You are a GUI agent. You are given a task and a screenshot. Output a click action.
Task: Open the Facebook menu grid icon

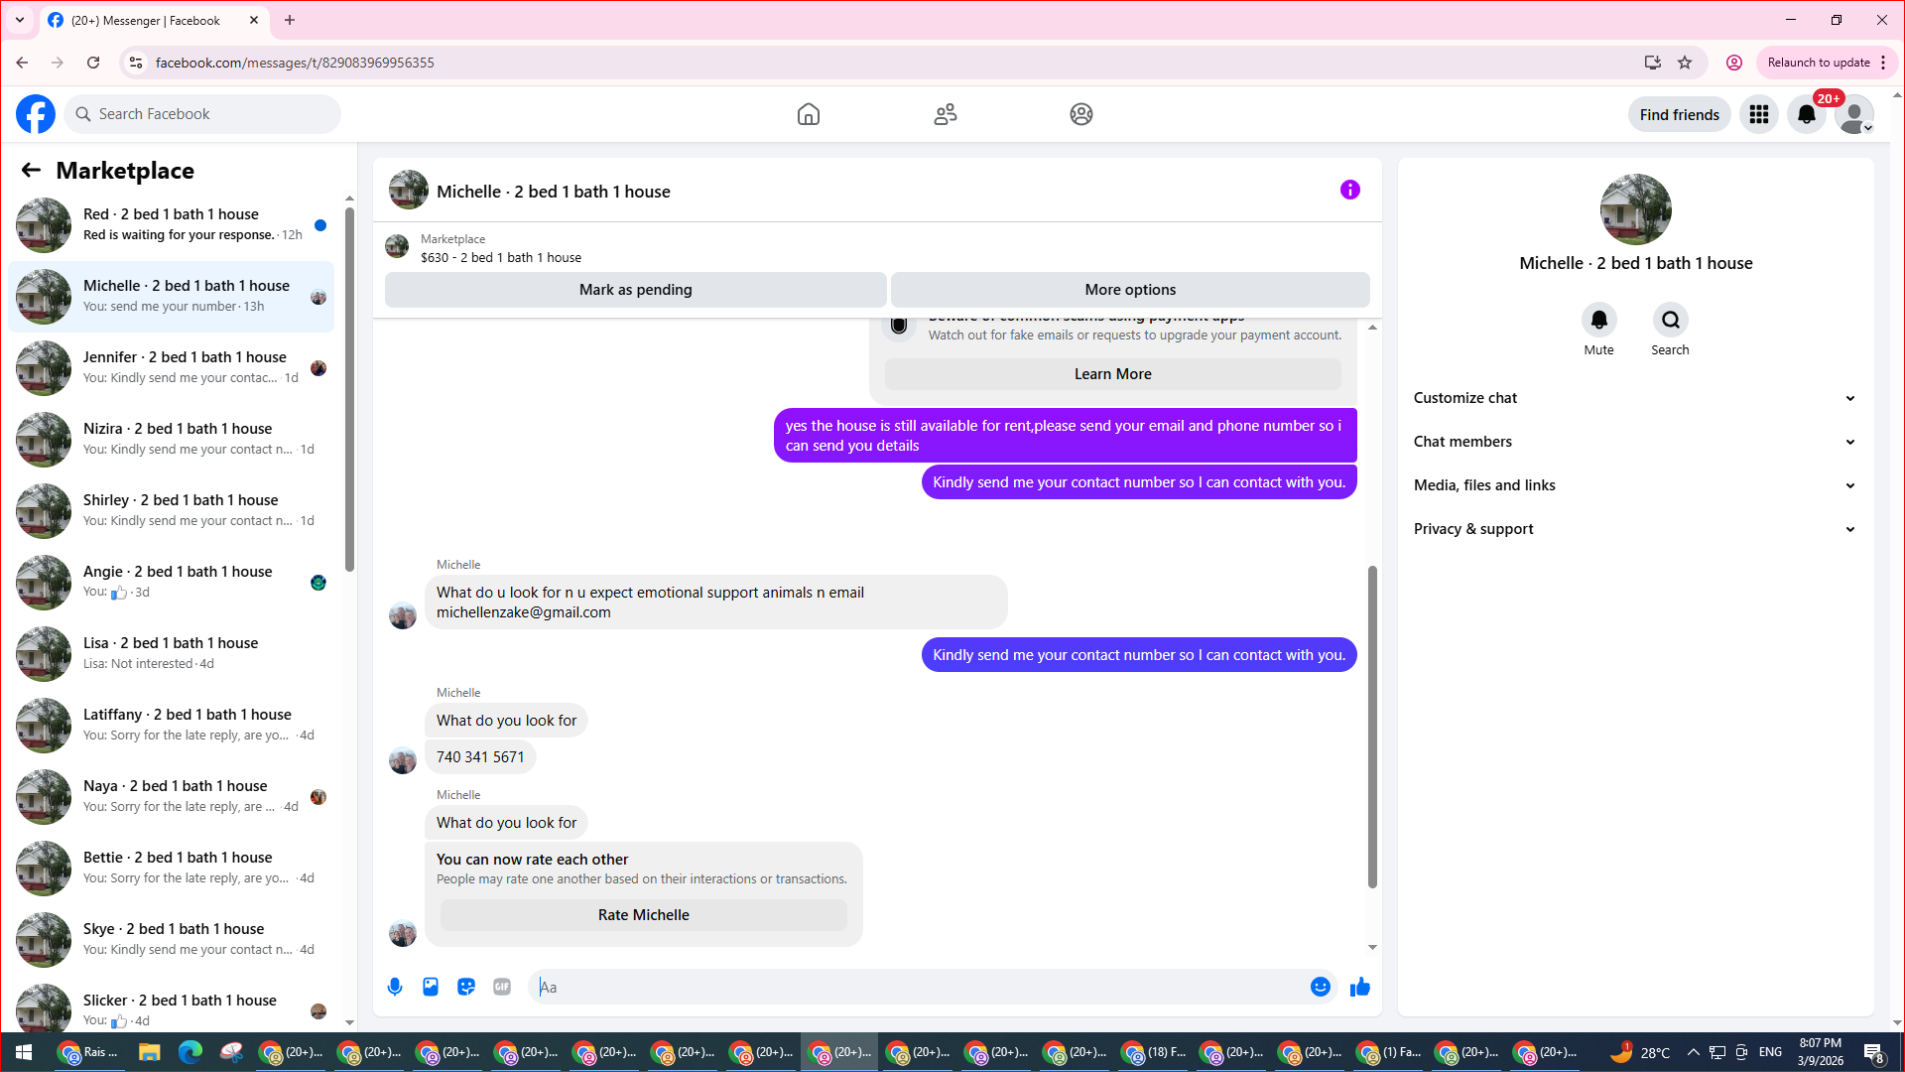coord(1758,114)
